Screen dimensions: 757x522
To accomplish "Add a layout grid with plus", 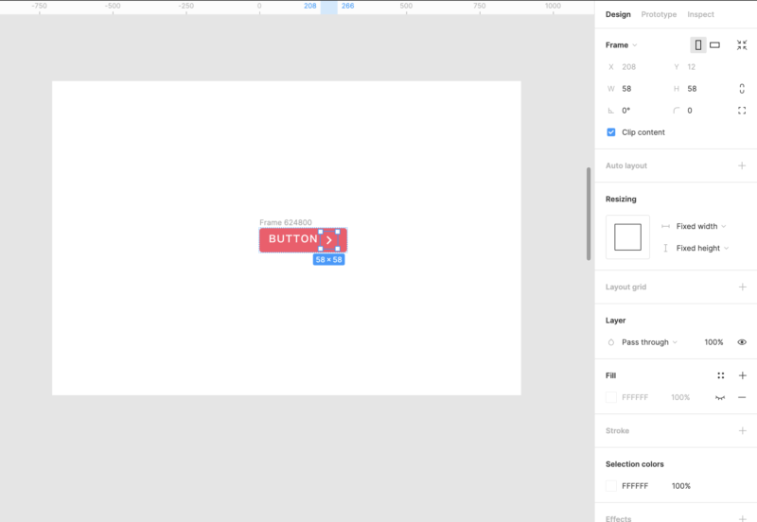I will coord(742,287).
